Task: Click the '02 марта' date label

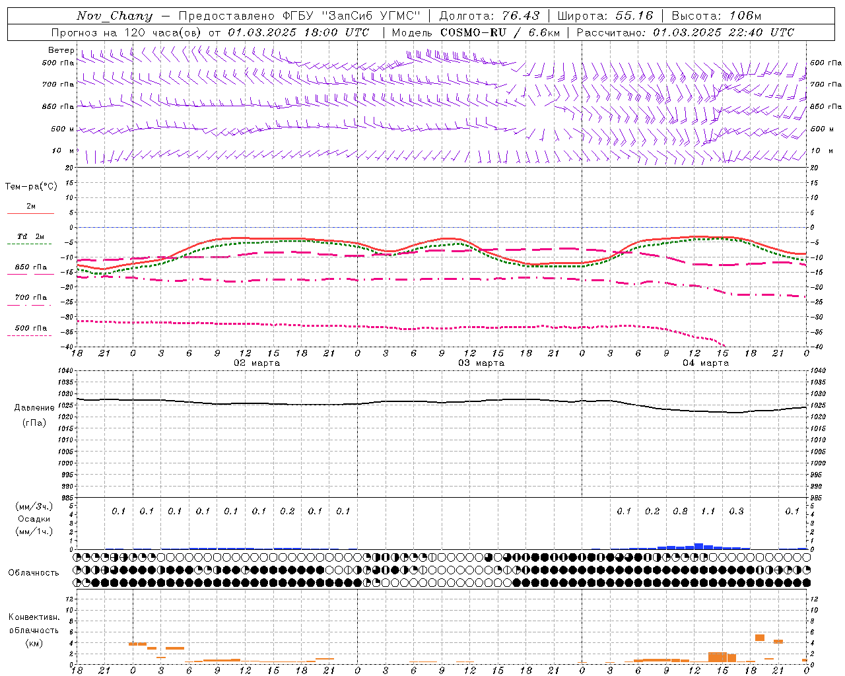Action: 257,363
